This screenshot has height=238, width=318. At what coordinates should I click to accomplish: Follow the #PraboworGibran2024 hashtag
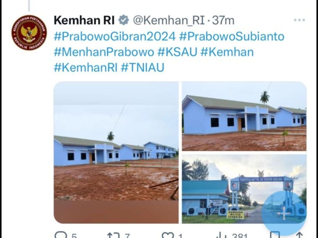coord(115,36)
